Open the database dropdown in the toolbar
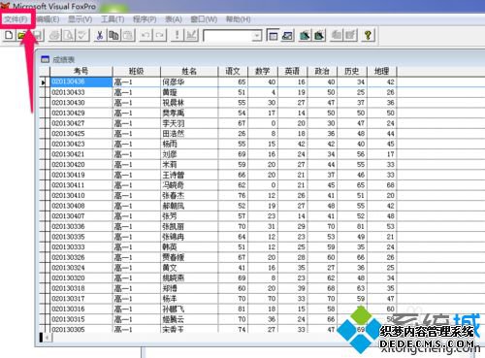The width and height of the screenshot is (485, 358). click(257, 35)
